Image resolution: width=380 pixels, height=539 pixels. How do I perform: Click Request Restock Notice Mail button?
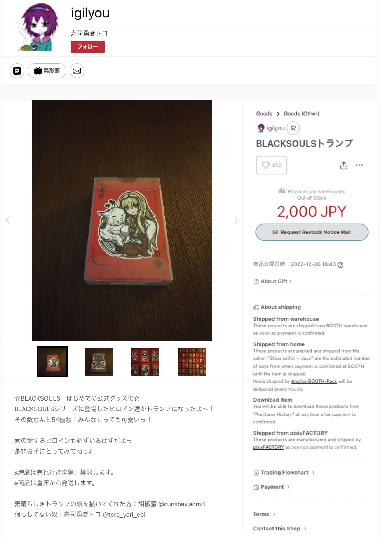click(x=312, y=232)
